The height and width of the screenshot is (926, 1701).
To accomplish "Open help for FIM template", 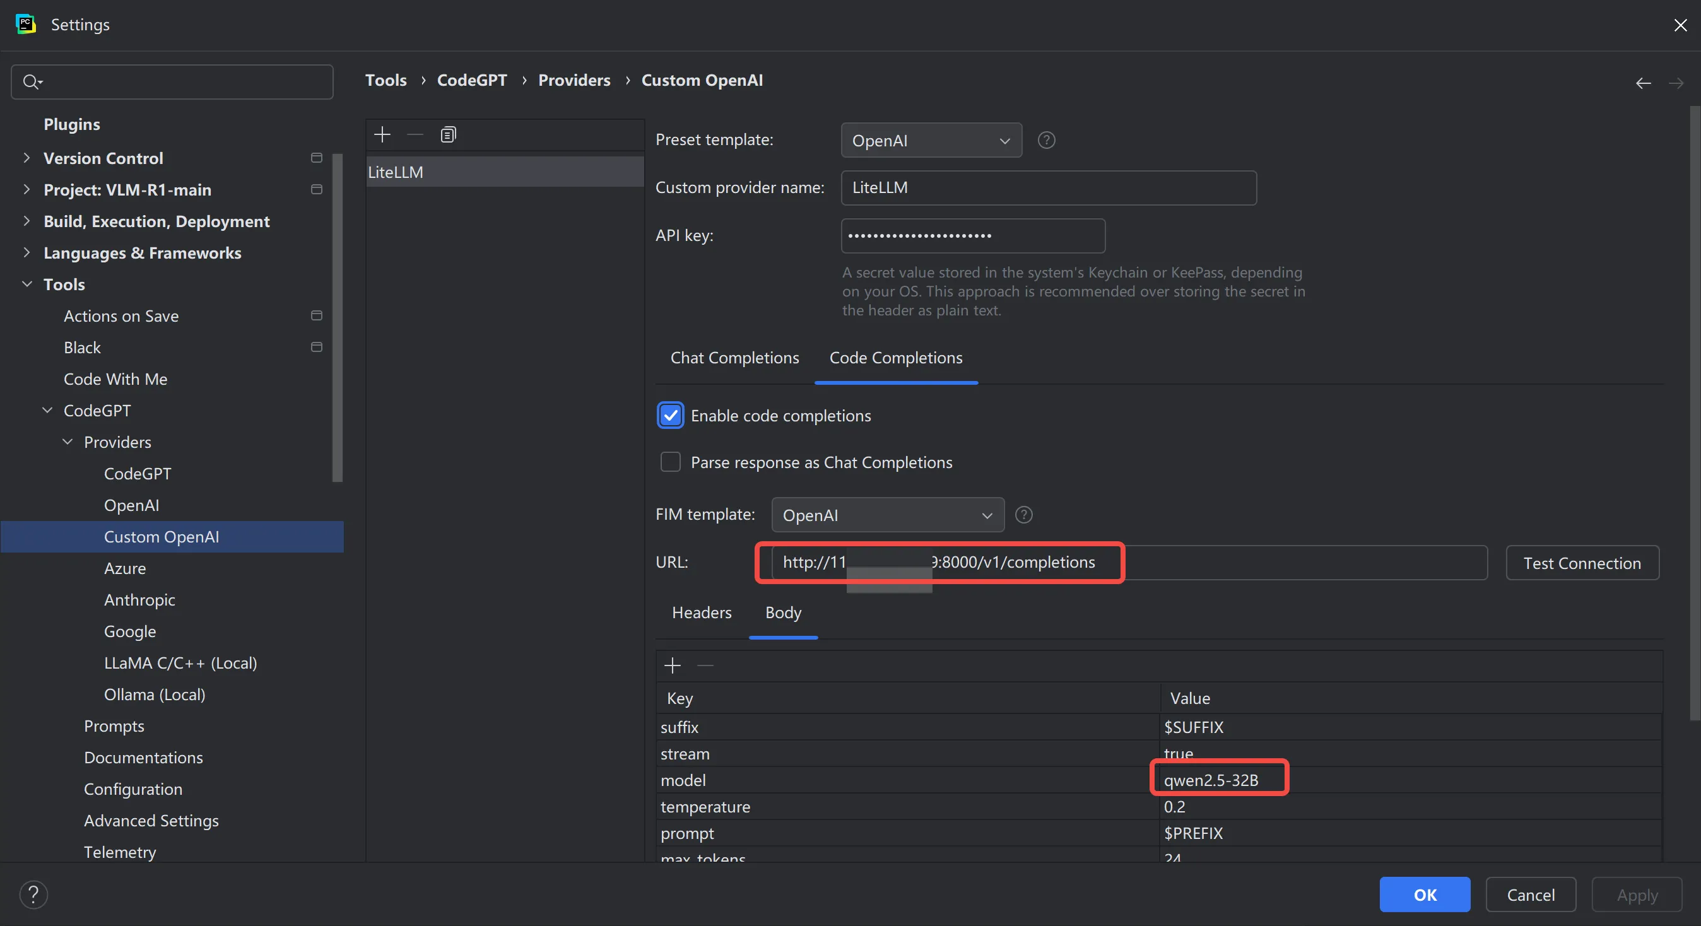I will [x=1023, y=515].
